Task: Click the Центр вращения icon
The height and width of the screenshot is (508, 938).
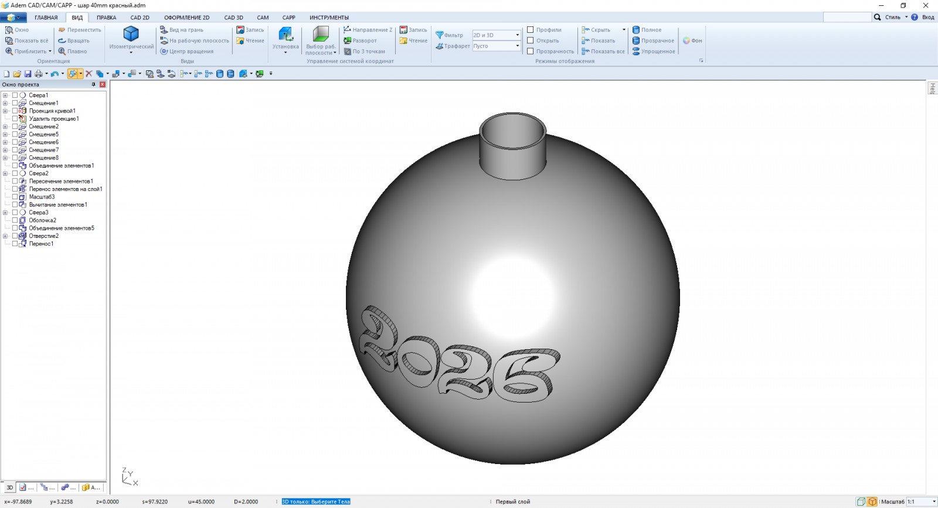Action: click(x=165, y=52)
